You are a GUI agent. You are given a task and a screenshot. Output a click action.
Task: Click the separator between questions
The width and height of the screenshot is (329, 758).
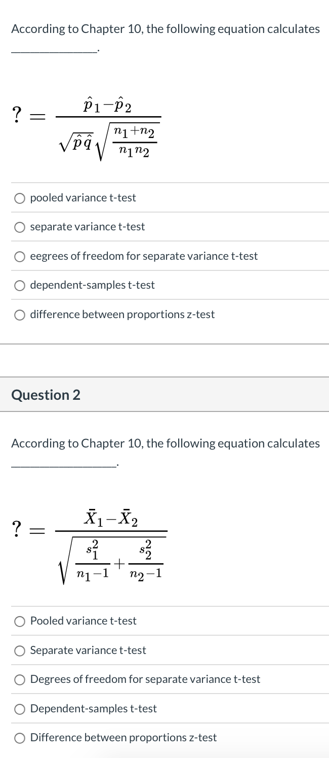point(164,361)
